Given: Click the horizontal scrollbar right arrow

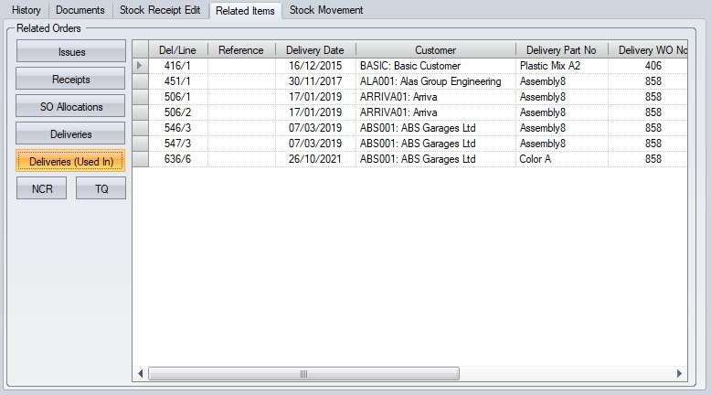Looking at the screenshot, I should [678, 374].
